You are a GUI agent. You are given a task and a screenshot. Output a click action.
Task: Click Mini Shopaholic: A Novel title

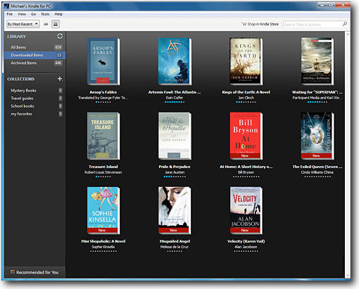(x=103, y=241)
